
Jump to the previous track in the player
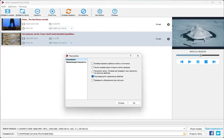pos(181,62)
